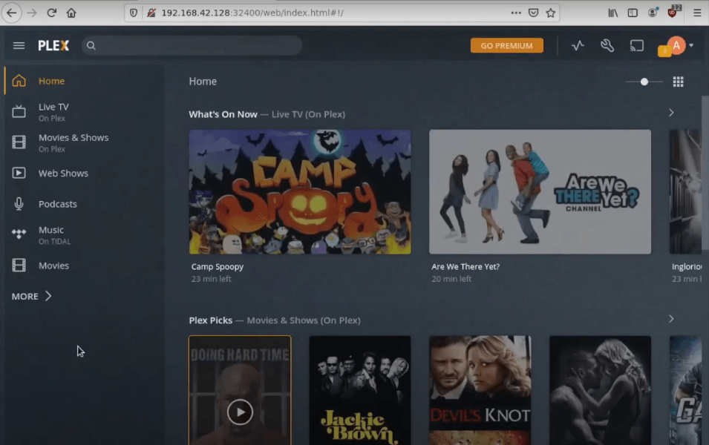Open the Devil's Knot poster
709x445 pixels.
(480, 390)
